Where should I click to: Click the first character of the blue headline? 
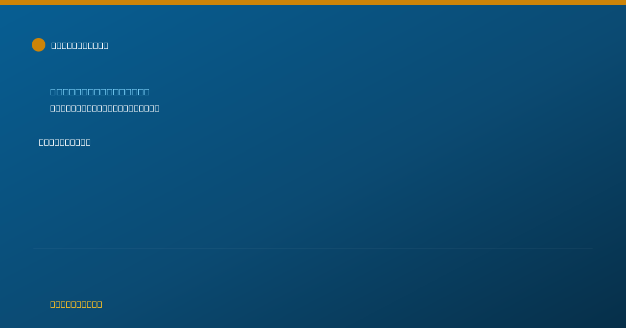click(x=53, y=92)
